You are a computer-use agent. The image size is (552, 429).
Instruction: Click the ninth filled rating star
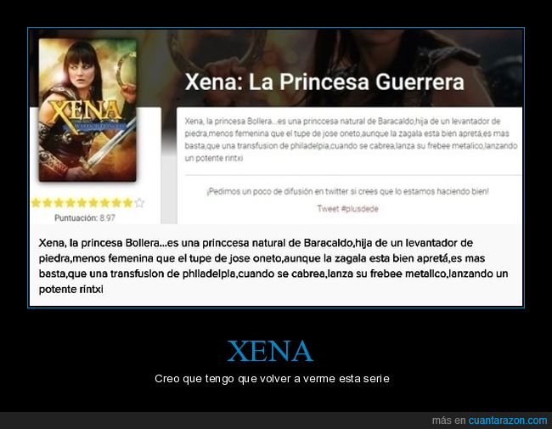(127, 203)
